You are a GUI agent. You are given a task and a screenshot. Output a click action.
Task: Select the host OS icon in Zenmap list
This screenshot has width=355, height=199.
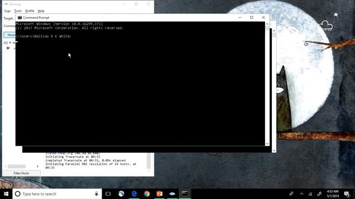tap(8, 48)
